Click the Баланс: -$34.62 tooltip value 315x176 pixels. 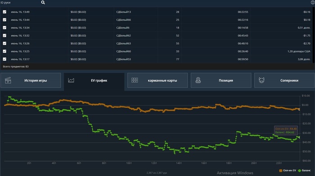[285, 132]
